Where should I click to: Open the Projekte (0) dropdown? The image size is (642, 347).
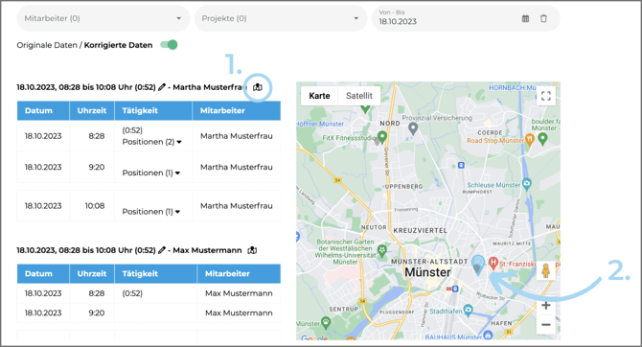pos(281,18)
